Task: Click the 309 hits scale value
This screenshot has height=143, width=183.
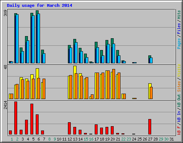Action: coord(5,13)
